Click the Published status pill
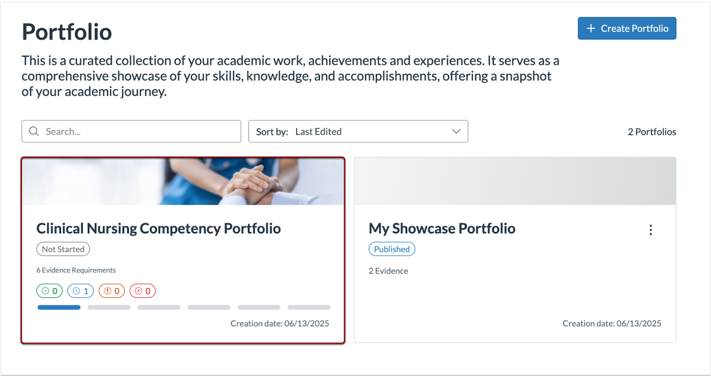711x376 pixels. (x=391, y=249)
